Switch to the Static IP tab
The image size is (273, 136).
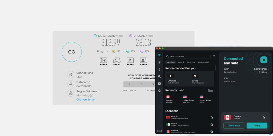click(x=181, y=62)
